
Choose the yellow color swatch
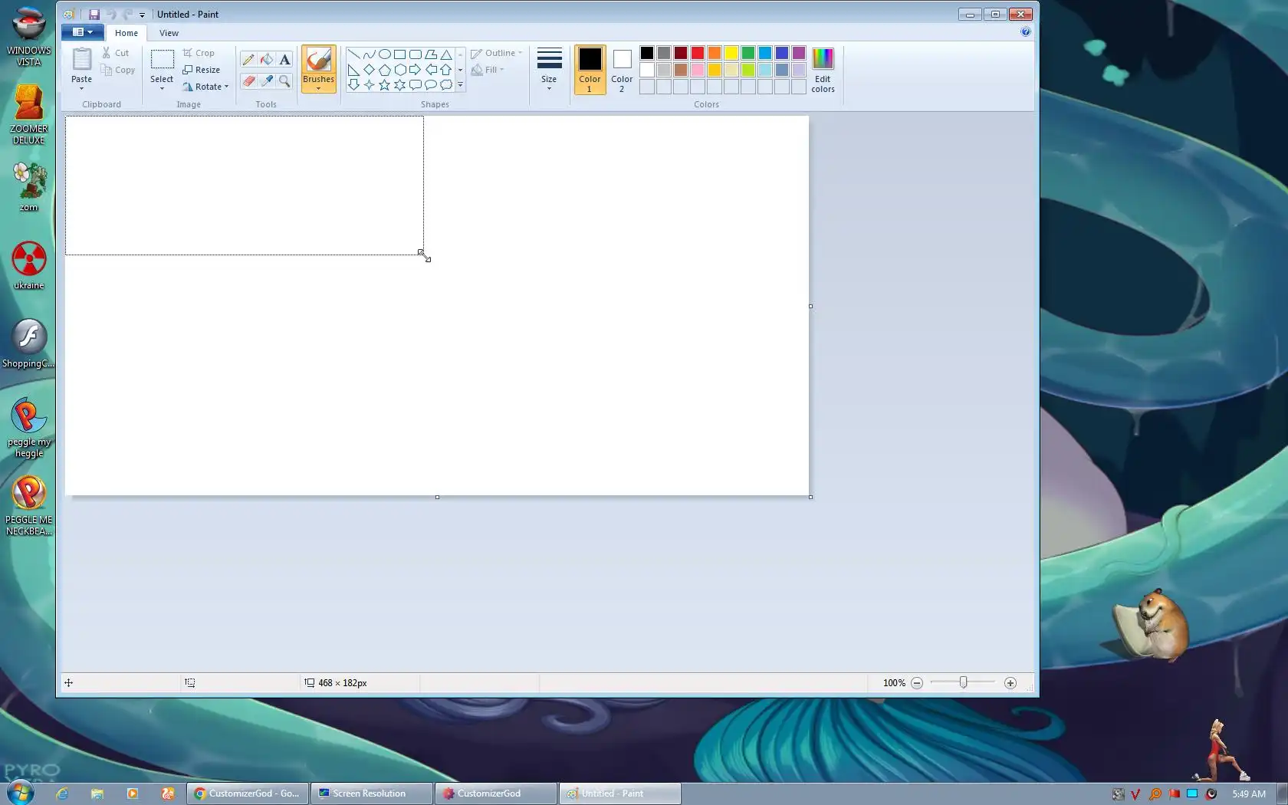click(731, 53)
